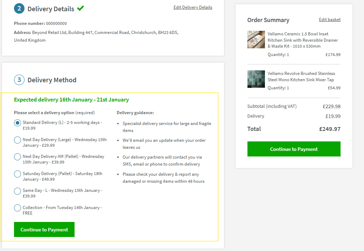Click the Order Summary heading
The image size is (364, 251).
coord(268,20)
